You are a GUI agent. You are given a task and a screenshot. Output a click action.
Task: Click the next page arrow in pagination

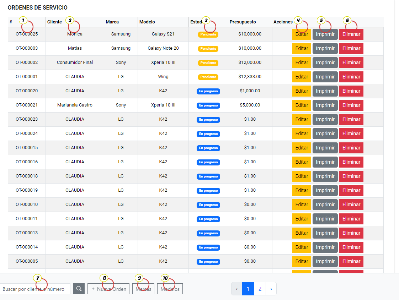[x=271, y=289]
